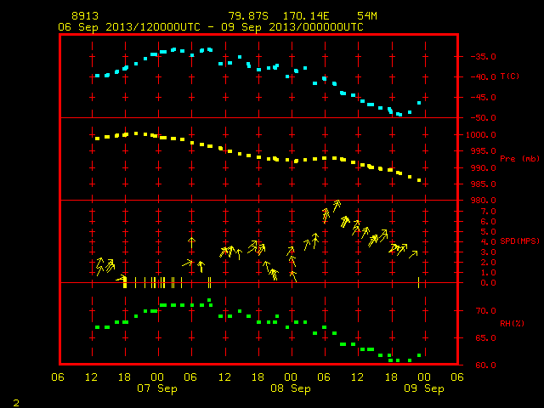544x408 pixels.
Task: Click the RH(%) humidity axis label
Action: pyautogui.click(x=512, y=323)
